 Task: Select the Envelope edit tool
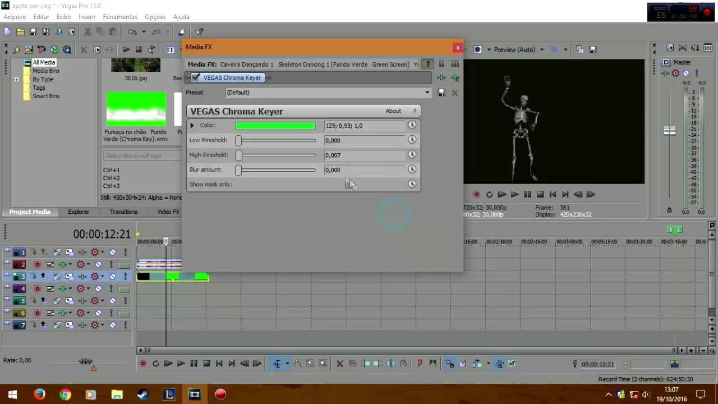tap(298, 364)
